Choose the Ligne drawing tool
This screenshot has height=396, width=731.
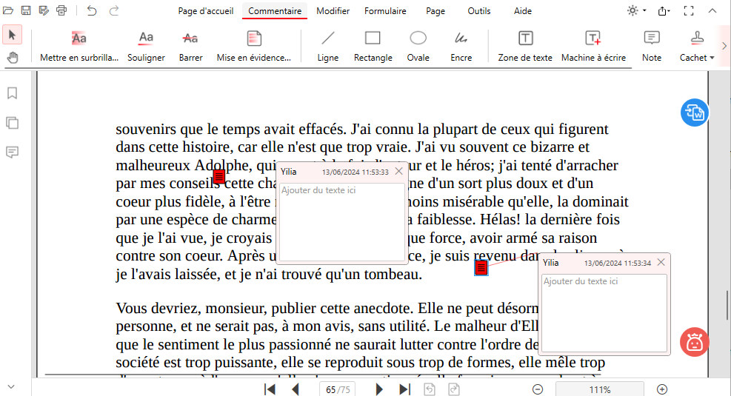[328, 46]
